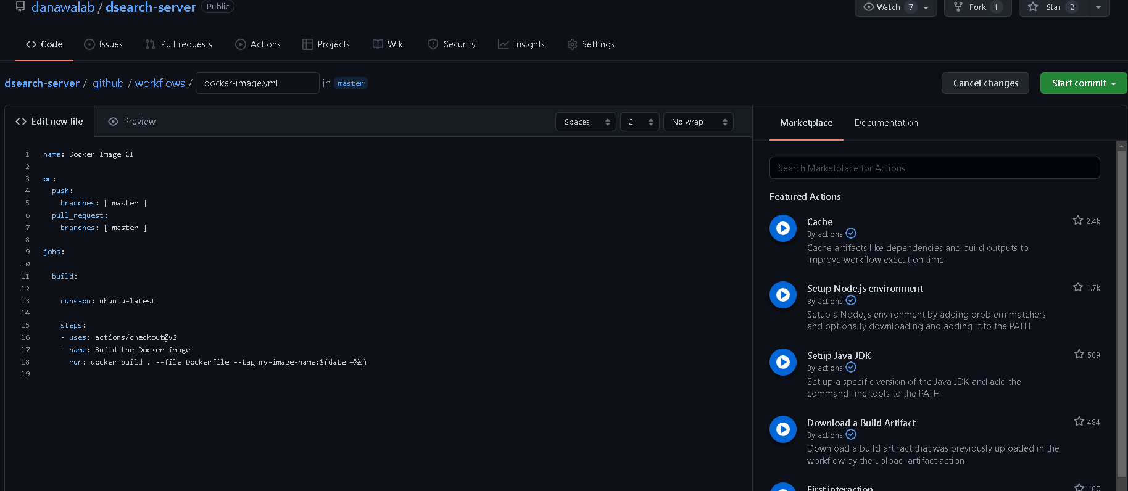Click the dsearch-server repository title link
Image resolution: width=1128 pixels, height=491 pixels.
(151, 7)
